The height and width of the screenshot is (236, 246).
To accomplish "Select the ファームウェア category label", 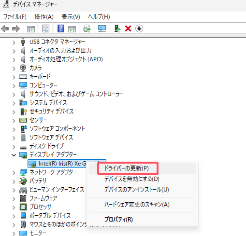I will pyautogui.click(x=43, y=198).
